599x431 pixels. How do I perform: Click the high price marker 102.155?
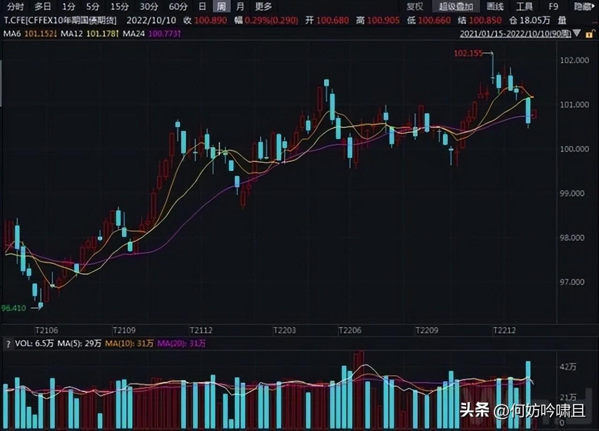468,53
